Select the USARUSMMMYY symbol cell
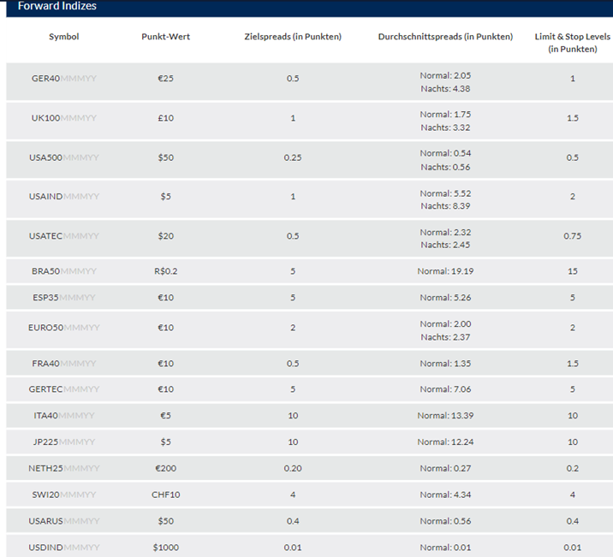Screen dimensions: 613x557 pos(63,521)
